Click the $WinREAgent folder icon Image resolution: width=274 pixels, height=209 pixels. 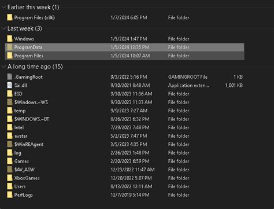click(x=10, y=144)
